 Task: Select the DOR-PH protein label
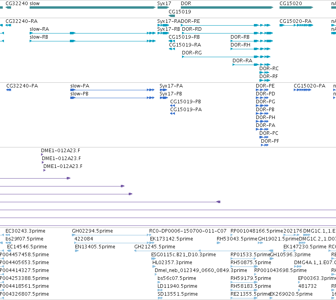(x=265, y=118)
